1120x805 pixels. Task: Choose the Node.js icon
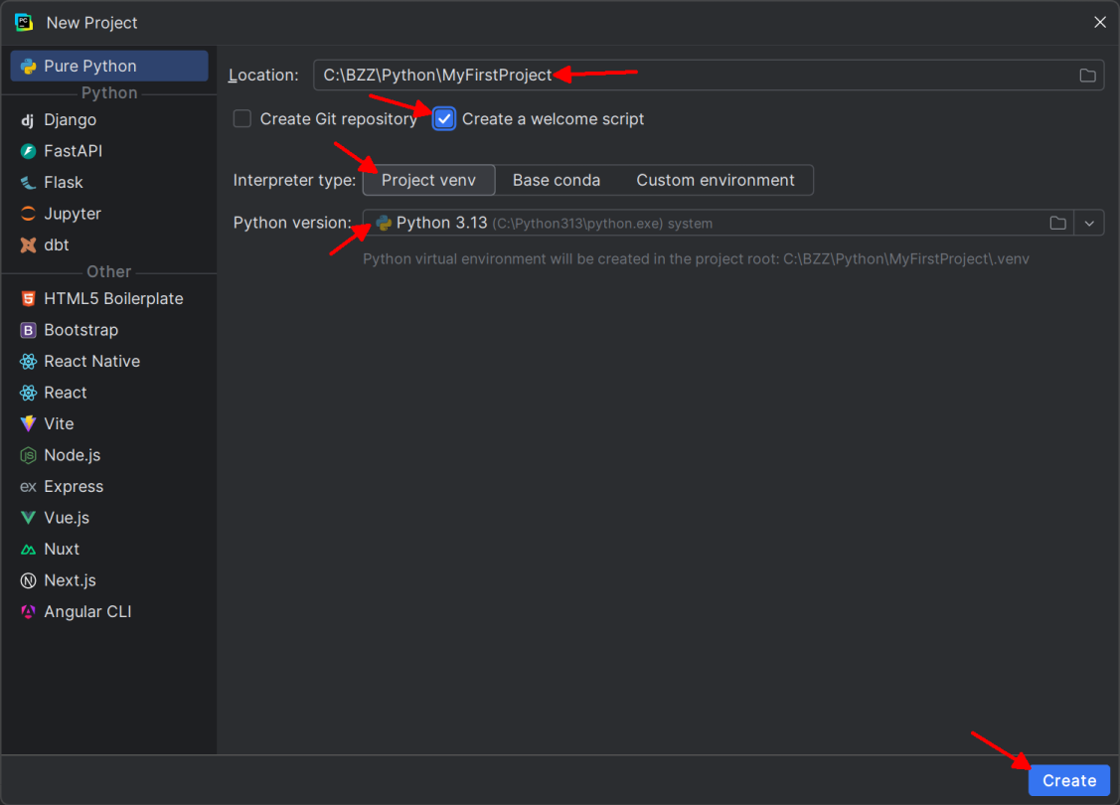(x=28, y=455)
